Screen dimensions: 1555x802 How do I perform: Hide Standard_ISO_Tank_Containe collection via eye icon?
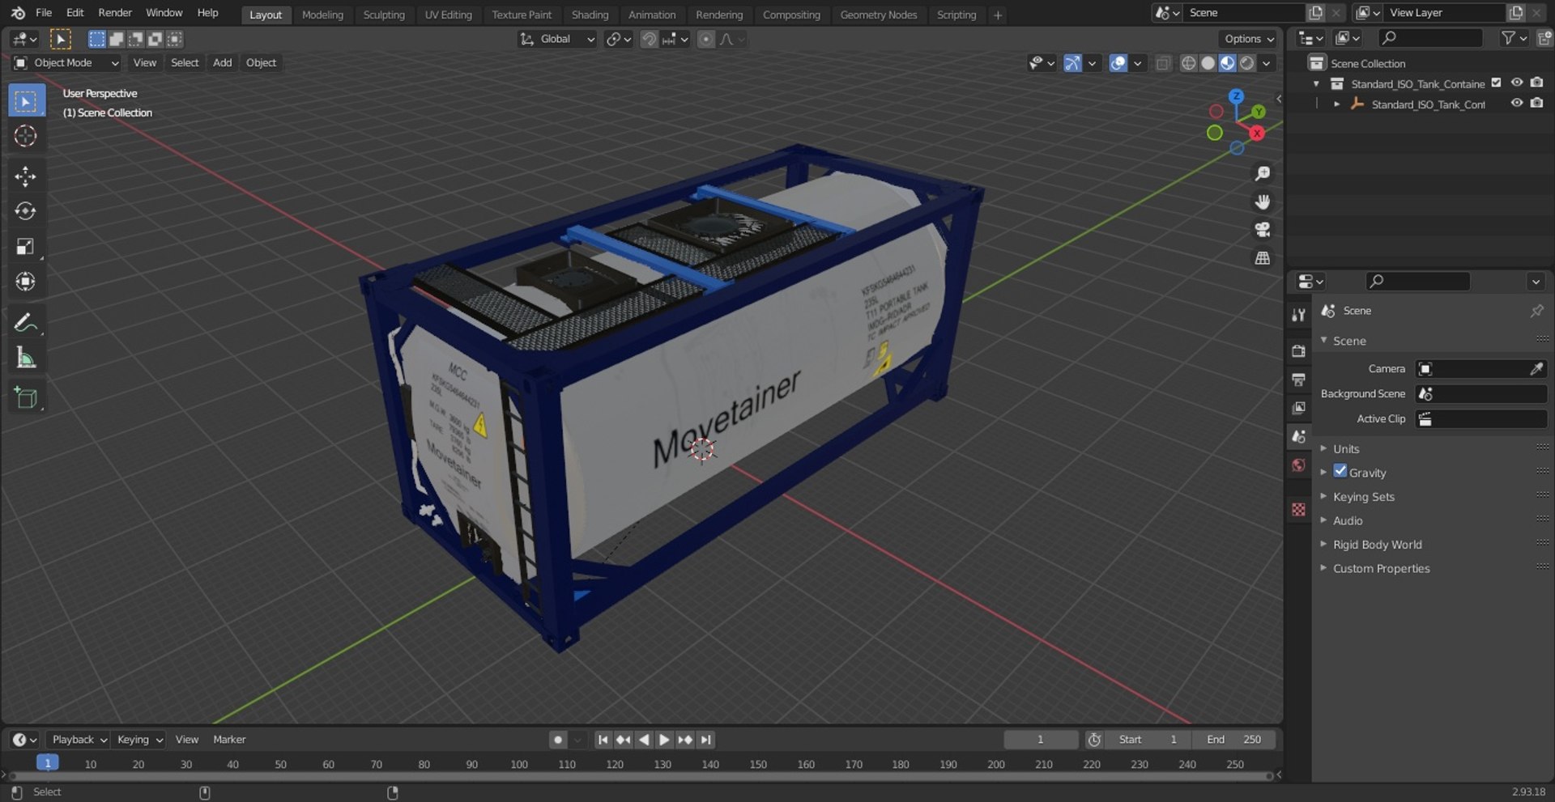pyautogui.click(x=1517, y=83)
